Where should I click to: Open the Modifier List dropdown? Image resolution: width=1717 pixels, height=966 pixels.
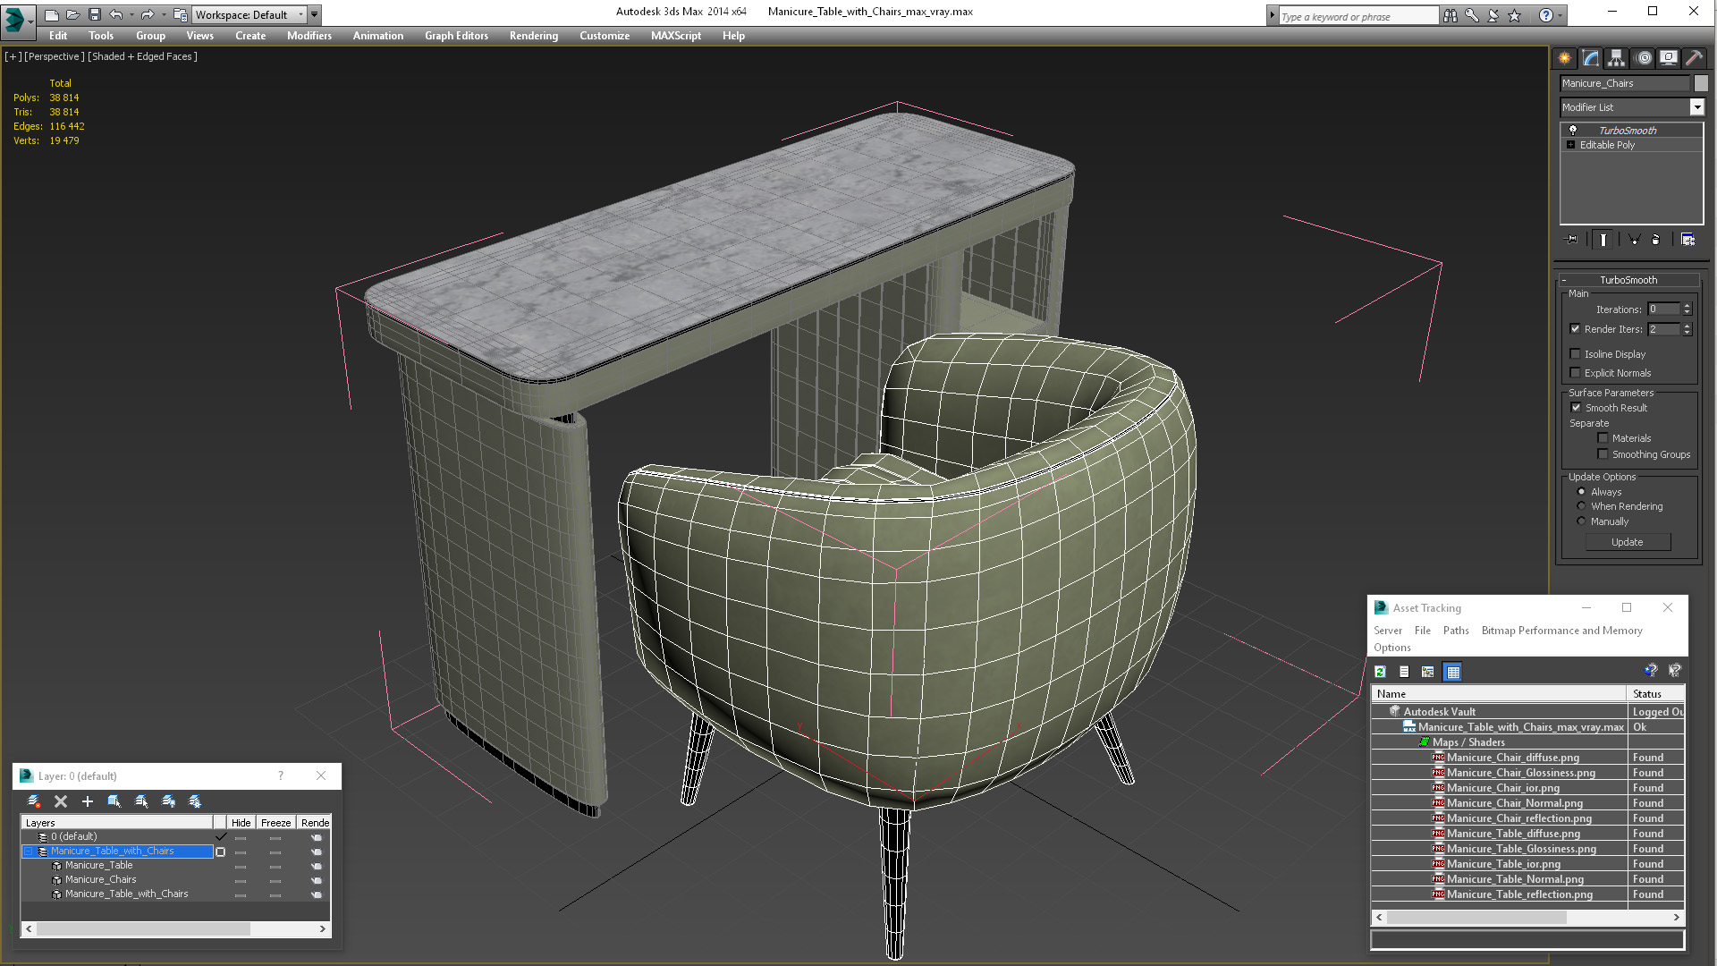(1696, 107)
